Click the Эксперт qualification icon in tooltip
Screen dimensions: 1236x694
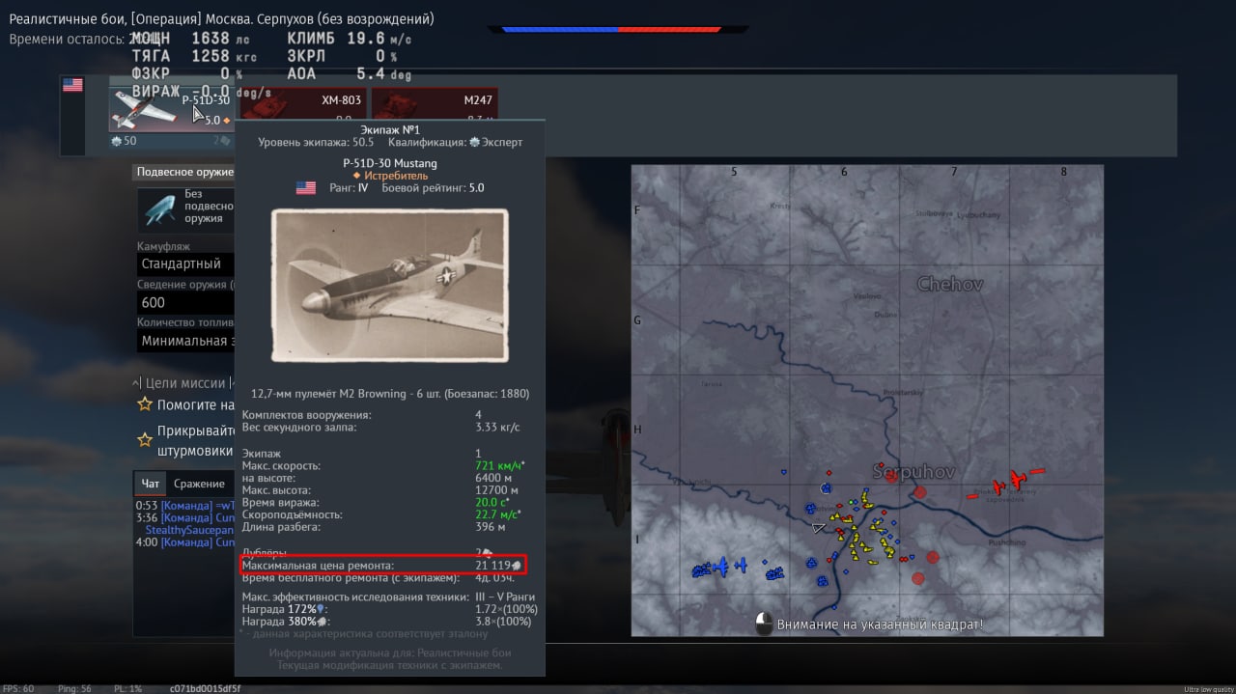474,142
